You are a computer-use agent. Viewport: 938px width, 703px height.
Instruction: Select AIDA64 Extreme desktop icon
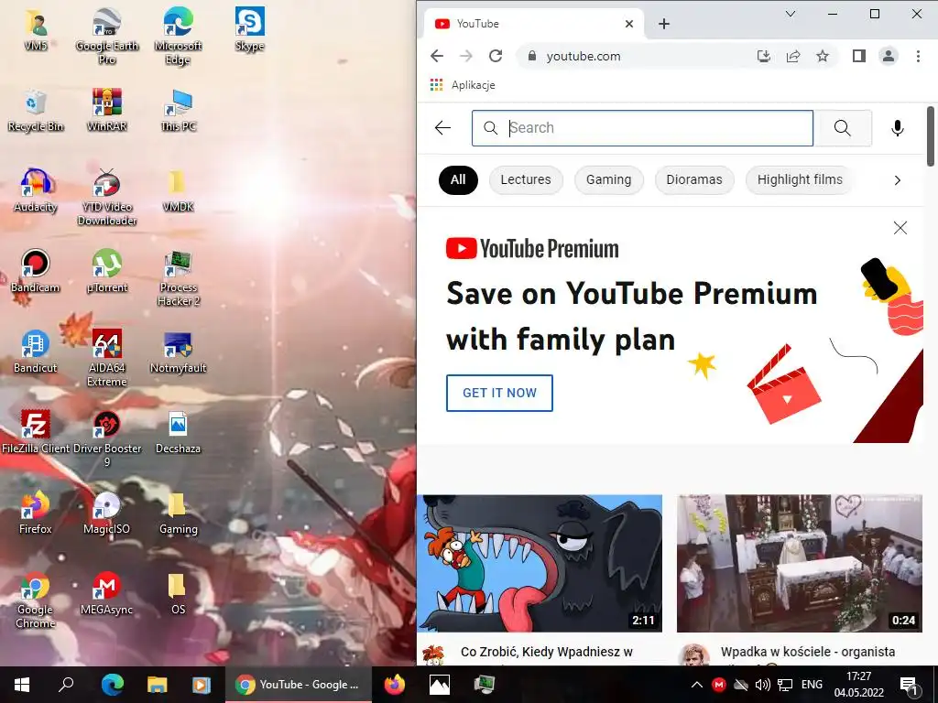point(107,359)
